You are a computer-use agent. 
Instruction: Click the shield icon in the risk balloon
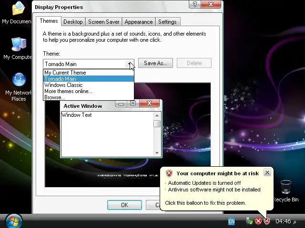169,173
